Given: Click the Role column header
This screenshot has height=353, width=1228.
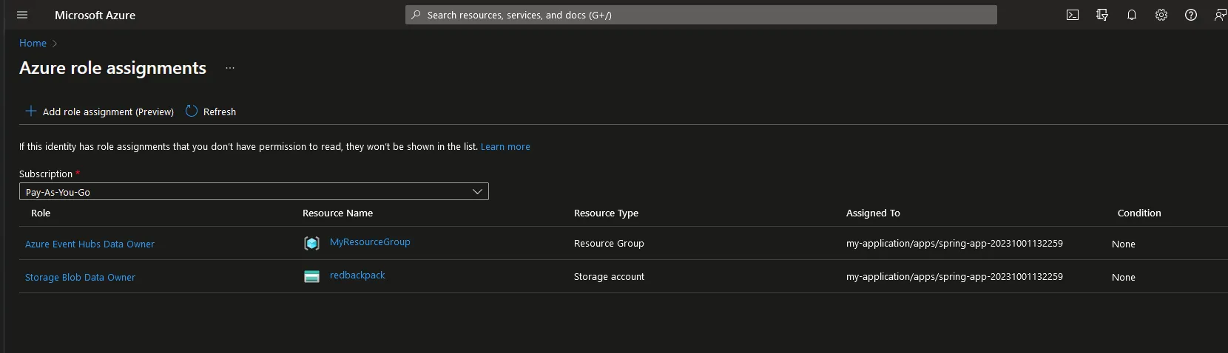Looking at the screenshot, I should [41, 213].
